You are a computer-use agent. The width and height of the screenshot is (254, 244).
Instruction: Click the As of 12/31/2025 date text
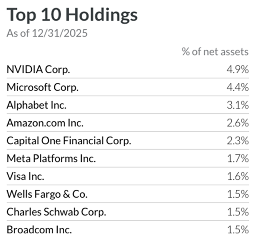pyautogui.click(x=47, y=34)
